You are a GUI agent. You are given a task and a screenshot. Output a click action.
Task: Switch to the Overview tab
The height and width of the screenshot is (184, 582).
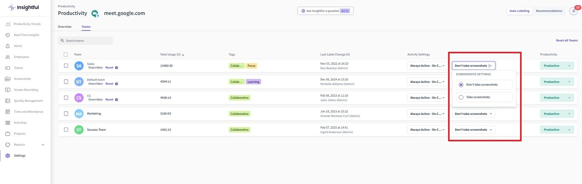click(65, 27)
